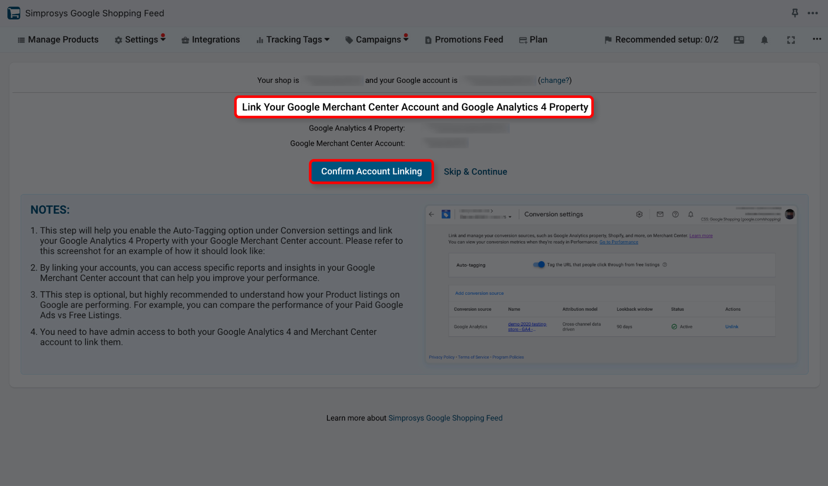Click the Simprosys app logo icon
Screen dimensions: 828x486
[14, 13]
